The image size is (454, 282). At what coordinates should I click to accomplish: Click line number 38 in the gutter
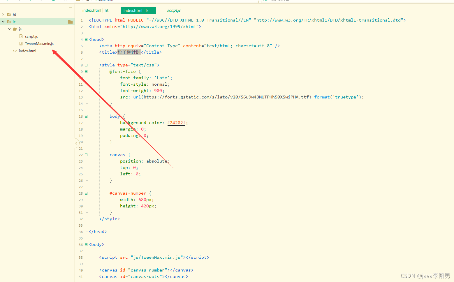coord(81,258)
